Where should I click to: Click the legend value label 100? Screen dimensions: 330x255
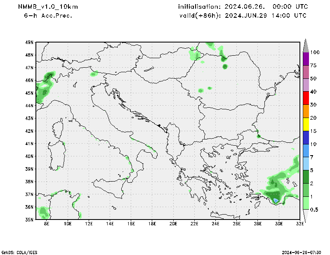[315, 52]
